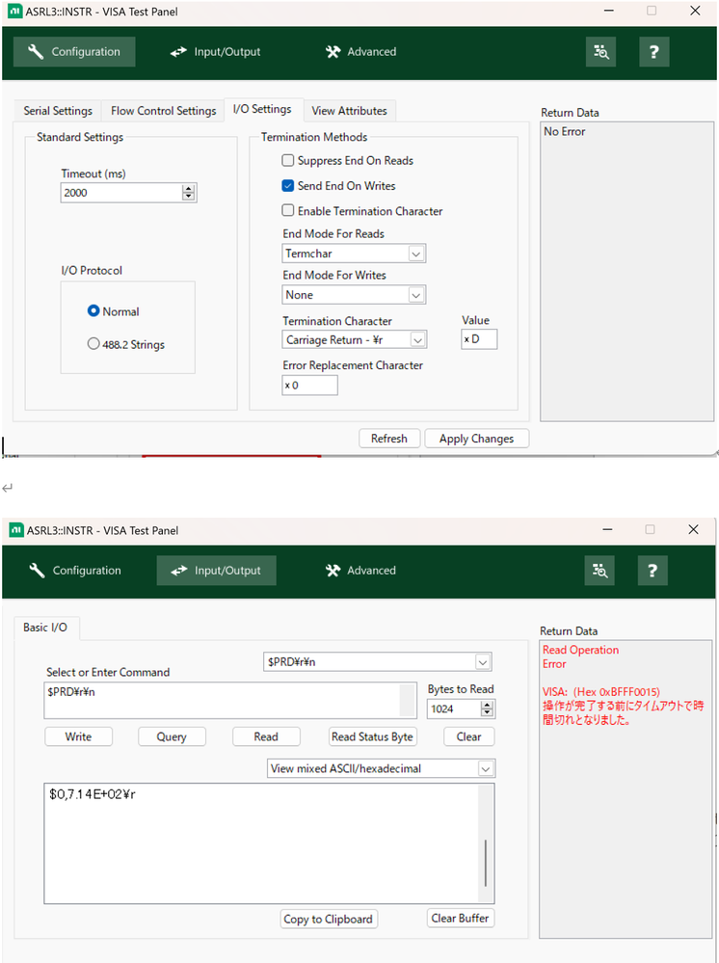Increment or decrement Bytes to Read stepper arrows
Viewport: 719px width, 963px height.
tap(487, 709)
